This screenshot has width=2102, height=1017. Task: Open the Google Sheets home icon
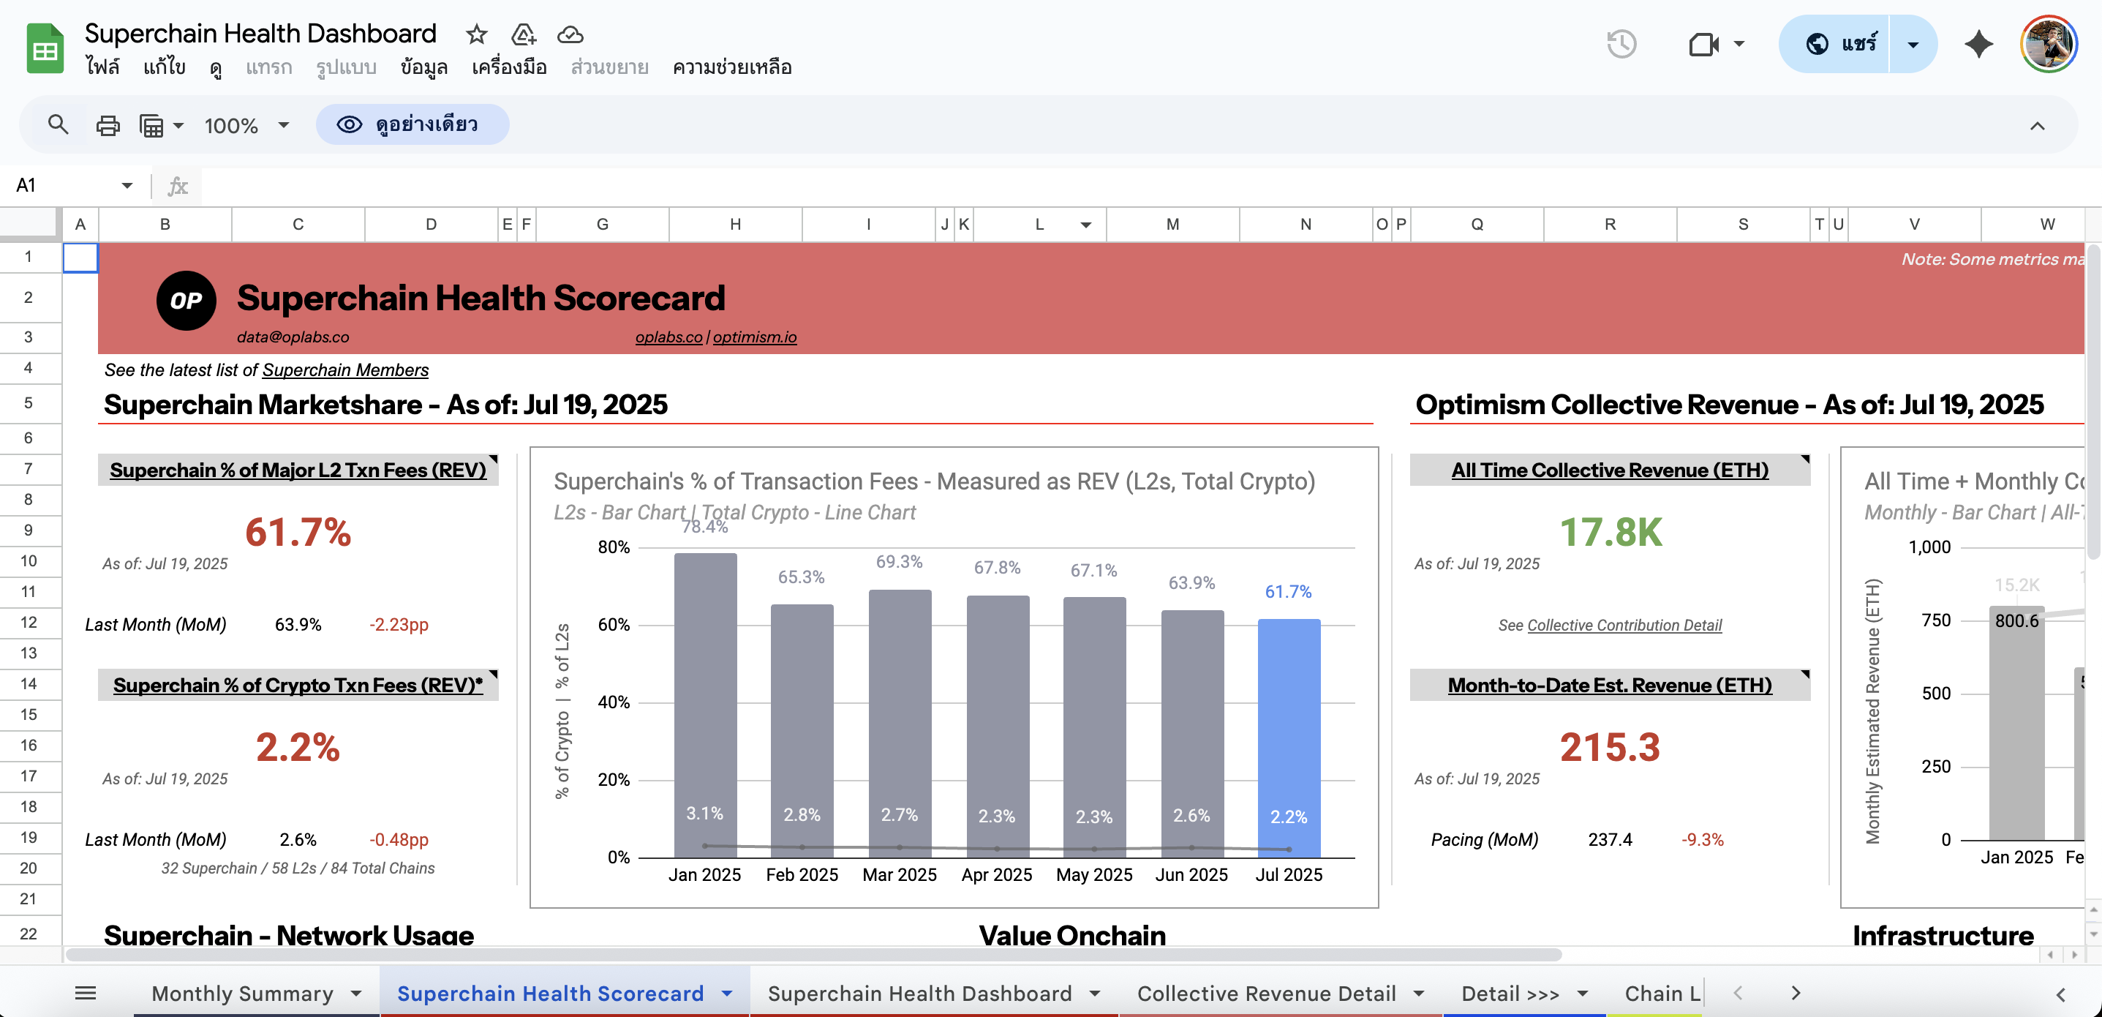click(x=45, y=48)
